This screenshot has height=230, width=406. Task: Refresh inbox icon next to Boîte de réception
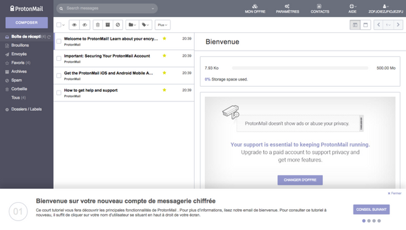49,37
